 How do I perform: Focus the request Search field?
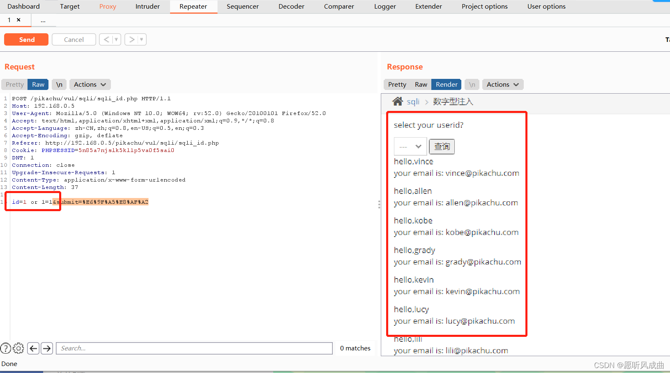(x=194, y=348)
